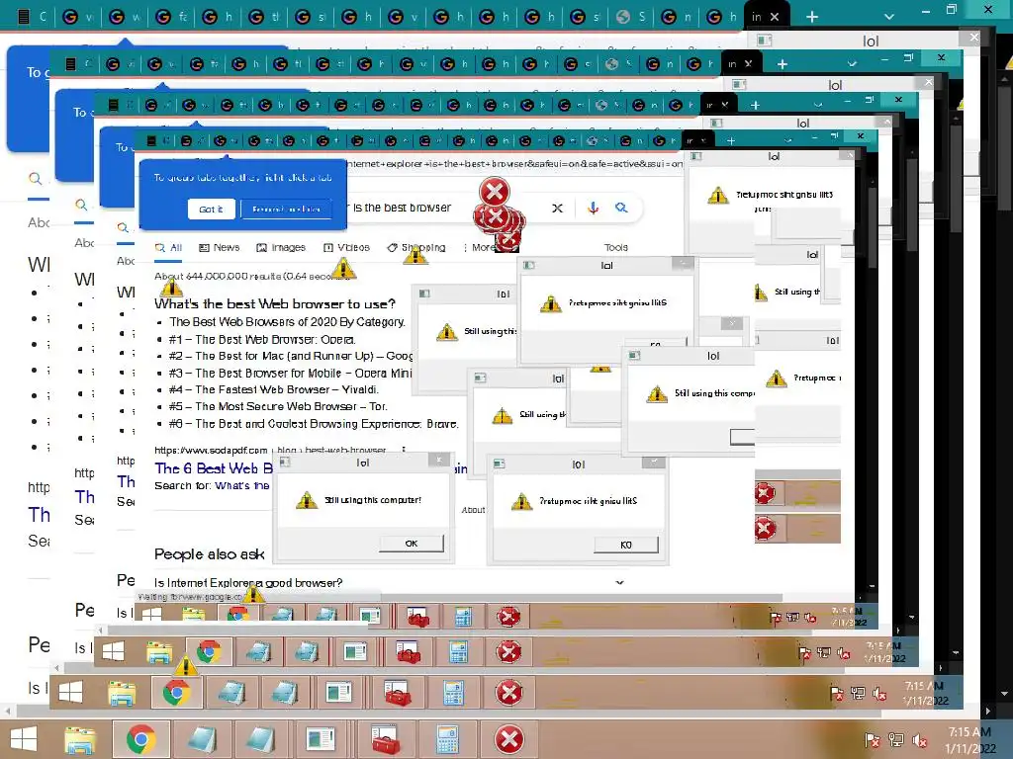Expand the More search categories menu
This screenshot has width=1013, height=759.
click(480, 248)
